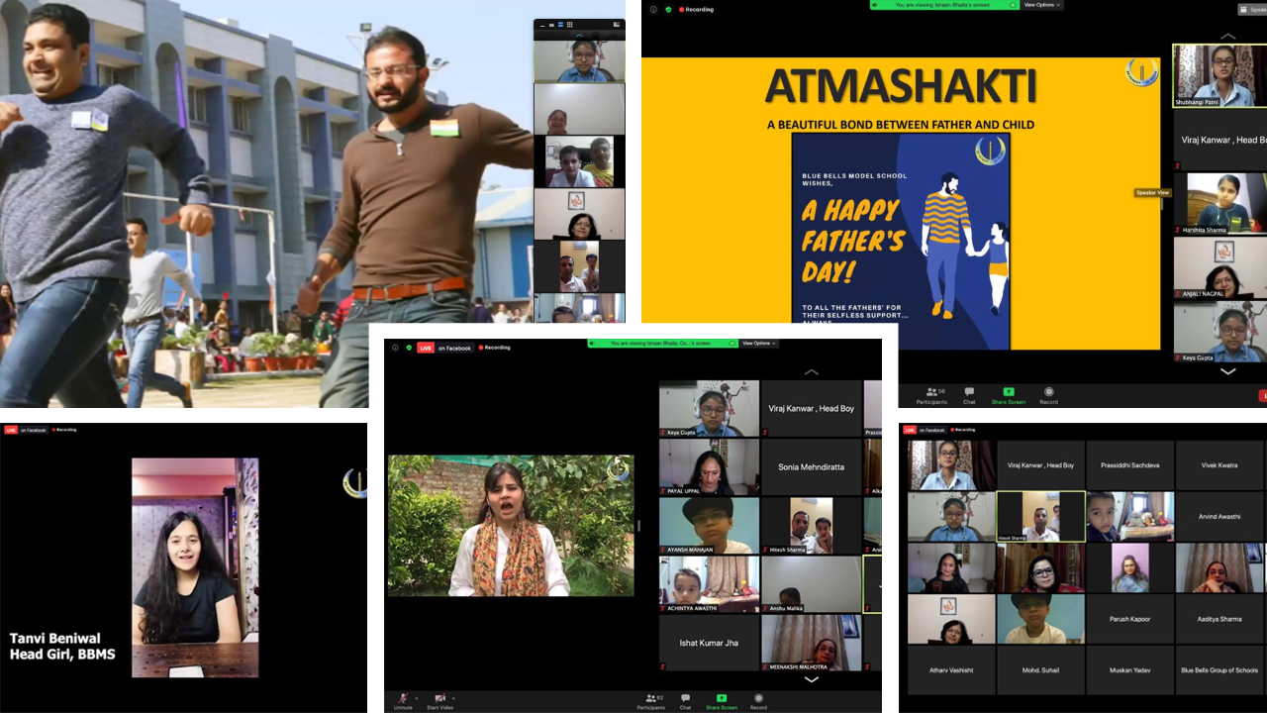Click Share Screen in woman-speaking Zoom window
This screenshot has height=713, width=1267.
click(x=721, y=701)
